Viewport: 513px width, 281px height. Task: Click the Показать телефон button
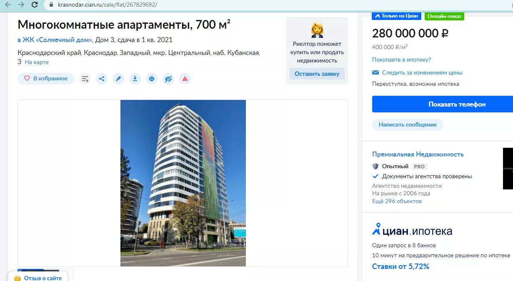pyautogui.click(x=443, y=104)
